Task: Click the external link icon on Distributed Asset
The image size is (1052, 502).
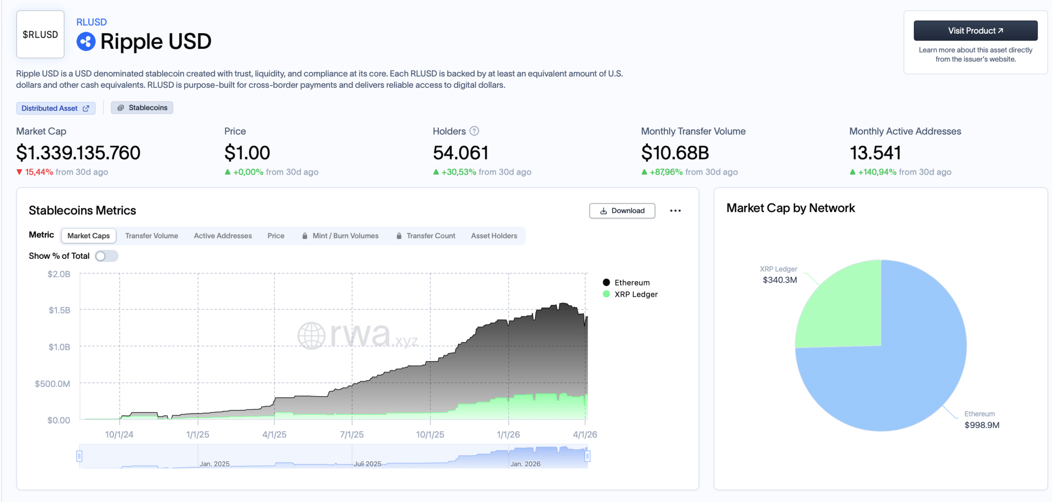Action: (86, 108)
